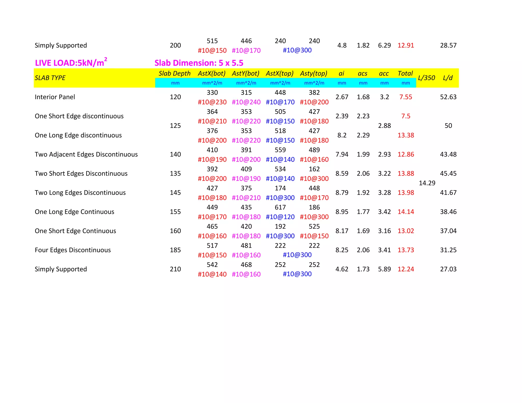The height and width of the screenshot is (403, 522).
Task: Select the Asty(top) column header
Action: tap(314, 74)
